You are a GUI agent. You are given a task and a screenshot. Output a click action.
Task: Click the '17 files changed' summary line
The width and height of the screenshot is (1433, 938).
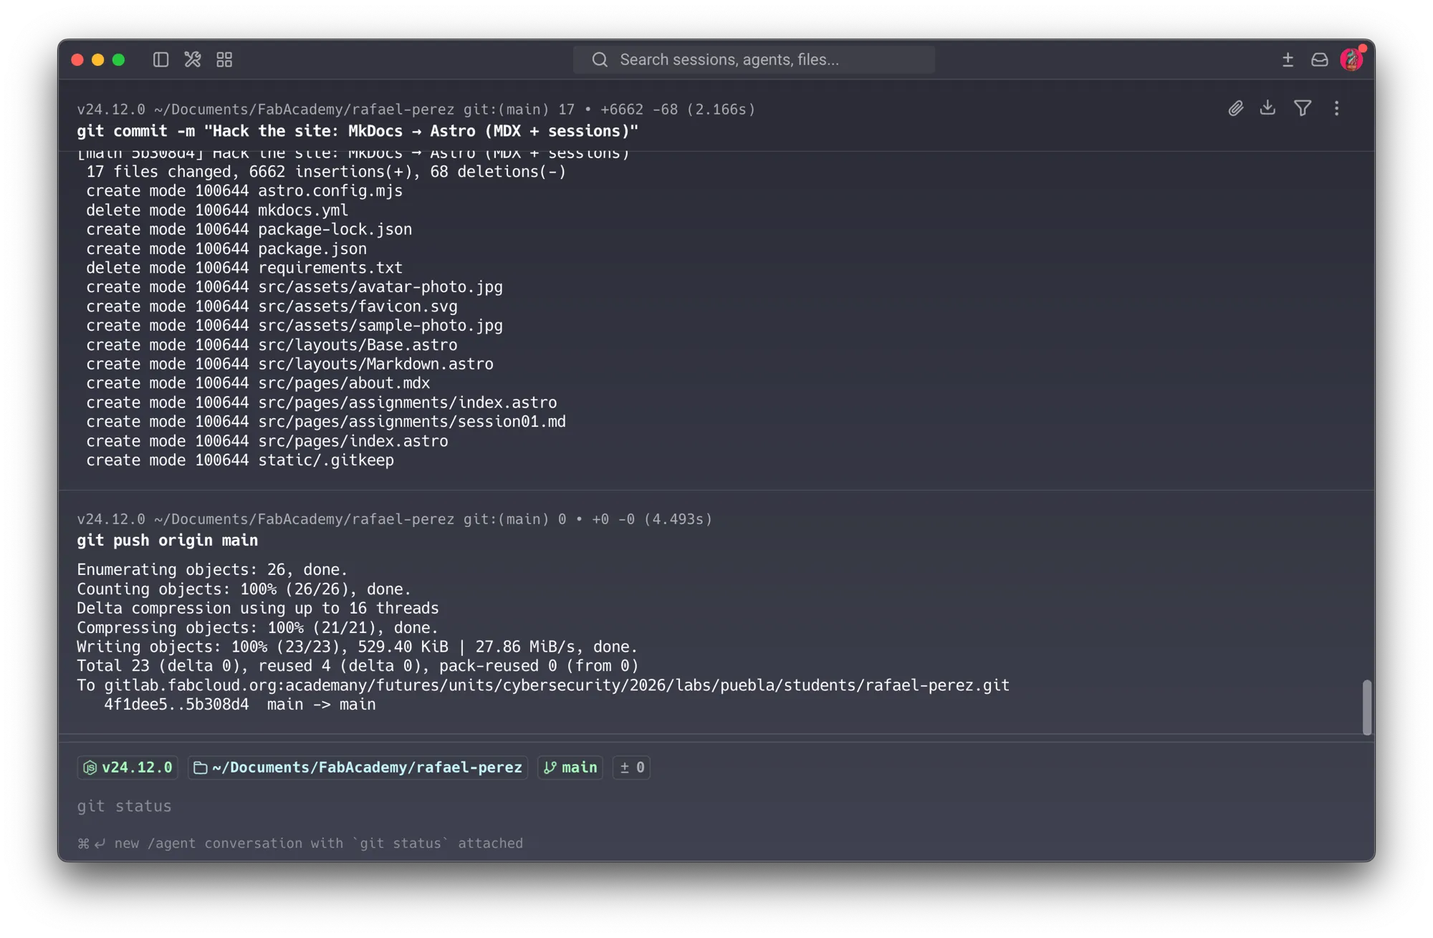pos(326,172)
